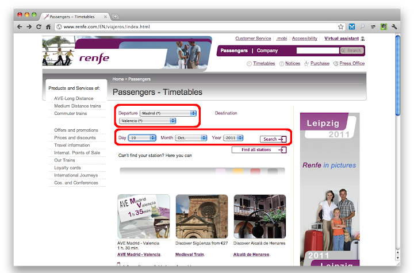Click the cart icon beside Purchase
Screen dimensions: 414x273
(x=306, y=64)
